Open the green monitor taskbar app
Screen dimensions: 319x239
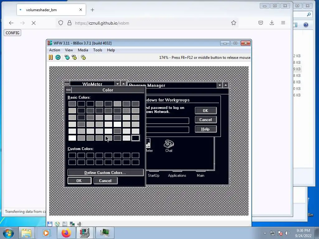pyautogui.click(x=105, y=233)
